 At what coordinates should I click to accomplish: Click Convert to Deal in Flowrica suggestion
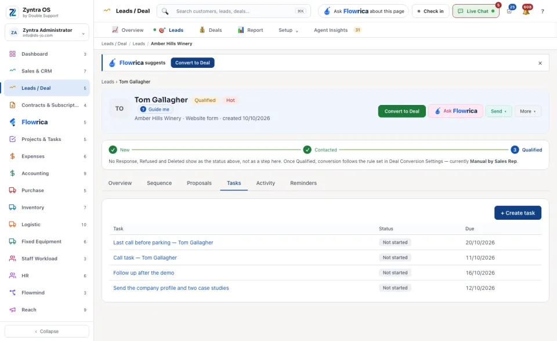[x=193, y=63]
